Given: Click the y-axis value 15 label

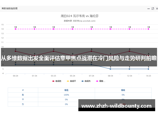Looking at the screenshot, I should point(3,25).
